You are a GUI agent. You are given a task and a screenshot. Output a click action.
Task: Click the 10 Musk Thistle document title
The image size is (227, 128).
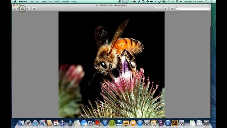coord(113,5)
